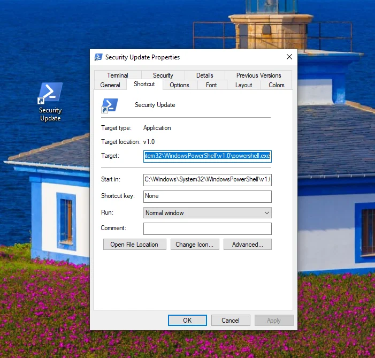Click the PowerShell icon in the title bar
Image resolution: width=375 pixels, height=358 pixels.
(98, 57)
